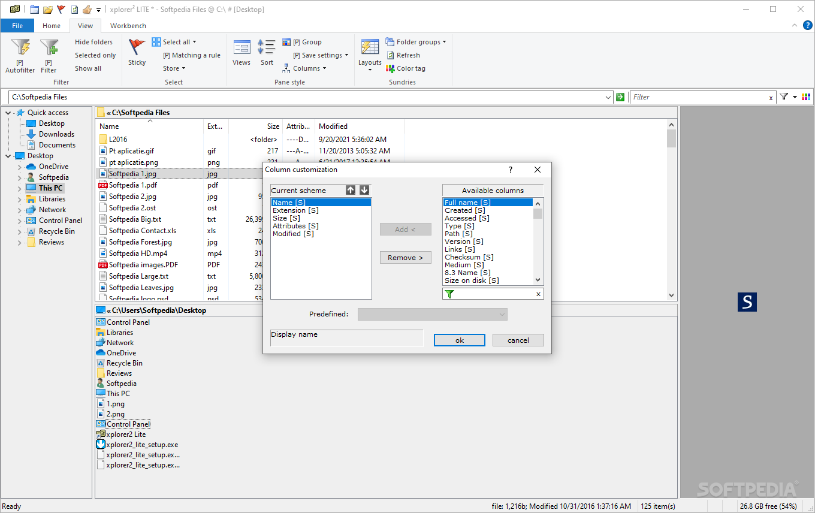The image size is (815, 513).
Task: Open the Store dropdown
Action: pyautogui.click(x=174, y=68)
